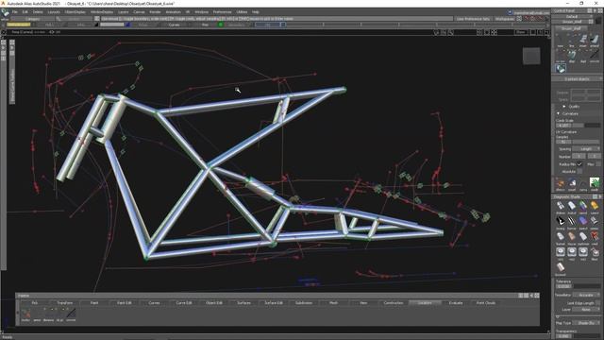Apply the yellow Use Color diagnostic shader
604x340 pixels.
(x=595, y=207)
